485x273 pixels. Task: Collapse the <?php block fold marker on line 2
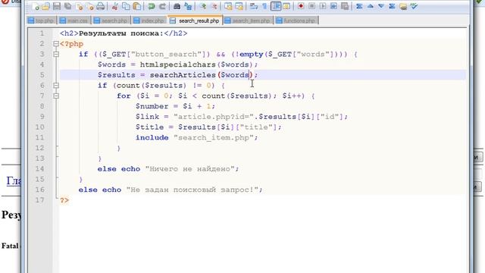(x=56, y=44)
